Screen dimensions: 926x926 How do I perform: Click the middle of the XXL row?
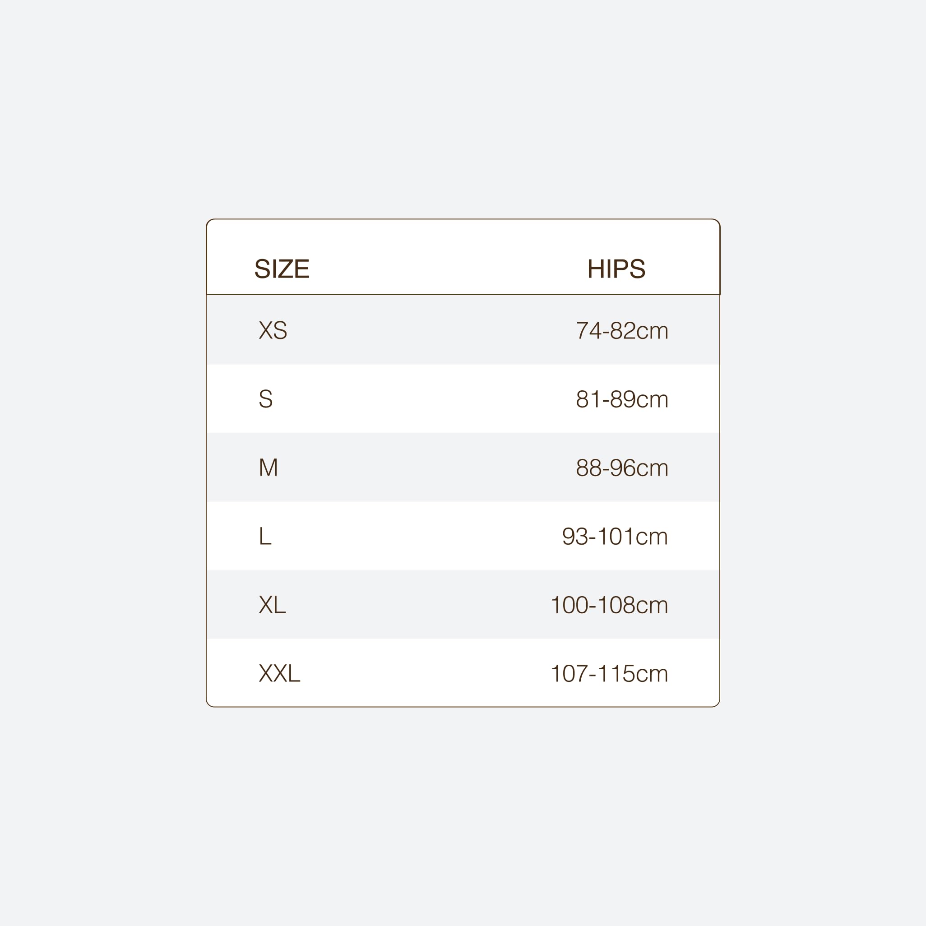pos(463,672)
